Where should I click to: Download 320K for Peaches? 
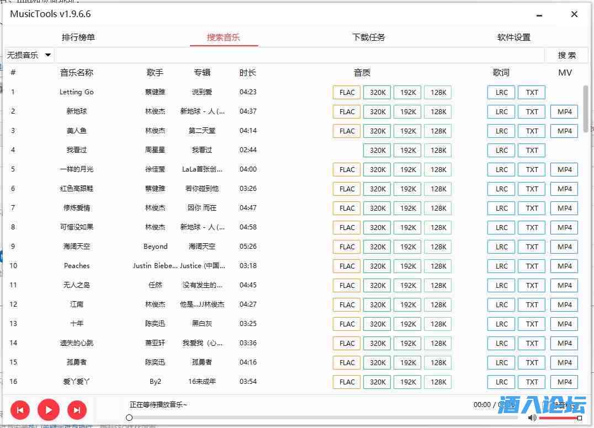point(377,266)
